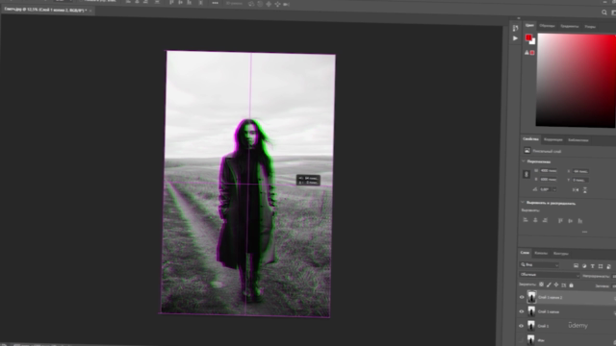Filter layers by adjustment layers icon
The image size is (616, 346).
pos(584,266)
